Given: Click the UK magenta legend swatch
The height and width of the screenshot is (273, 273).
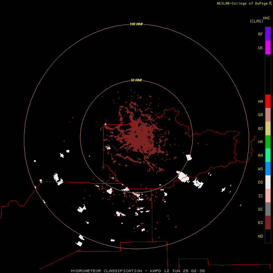Looking at the screenshot, I should pyautogui.click(x=268, y=48).
